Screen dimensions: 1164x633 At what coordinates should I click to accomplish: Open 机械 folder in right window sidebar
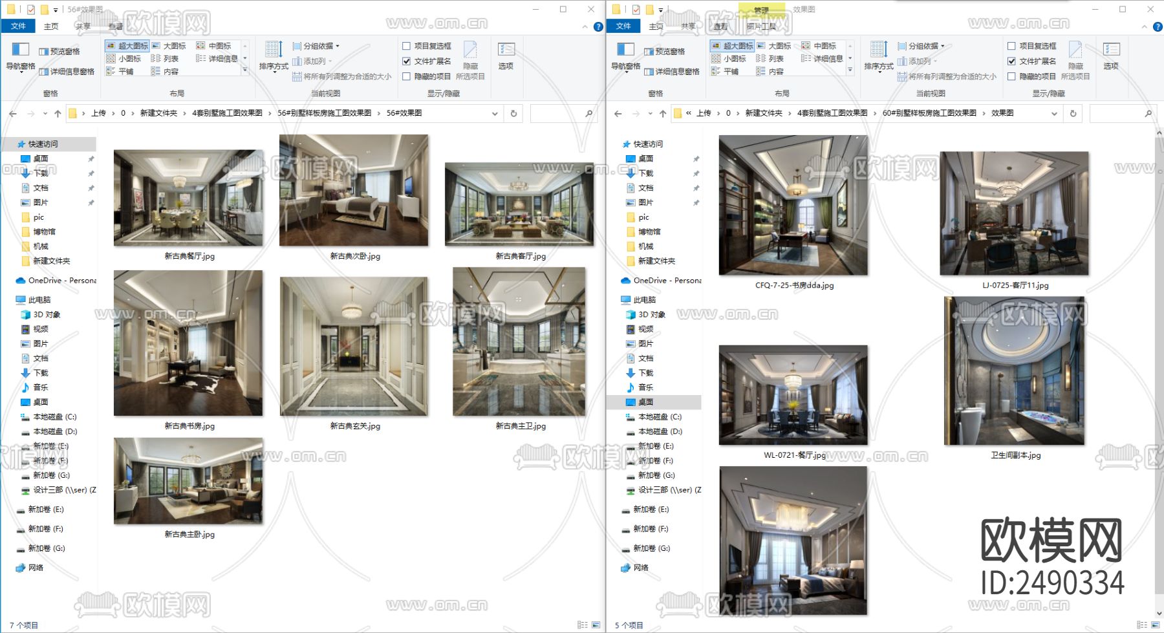pos(640,246)
